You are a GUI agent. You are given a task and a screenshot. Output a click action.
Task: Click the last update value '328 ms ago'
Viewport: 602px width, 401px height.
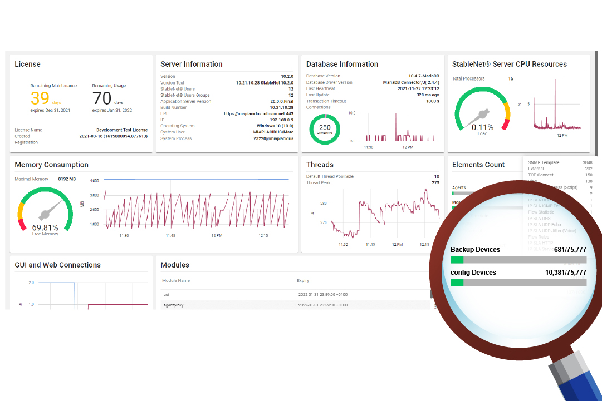click(x=428, y=95)
